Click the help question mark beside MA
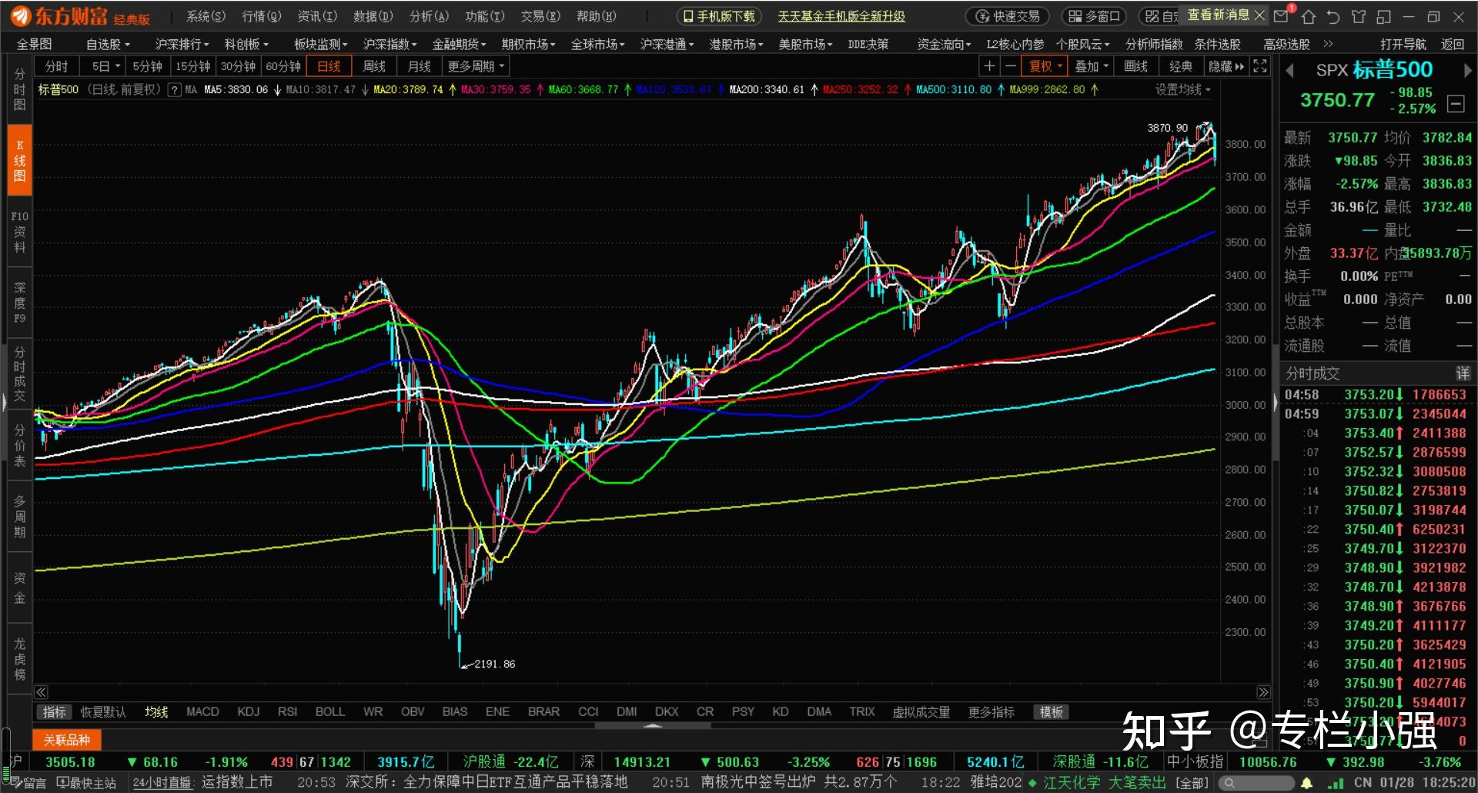Viewport: 1478px width, 793px height. coord(175,90)
